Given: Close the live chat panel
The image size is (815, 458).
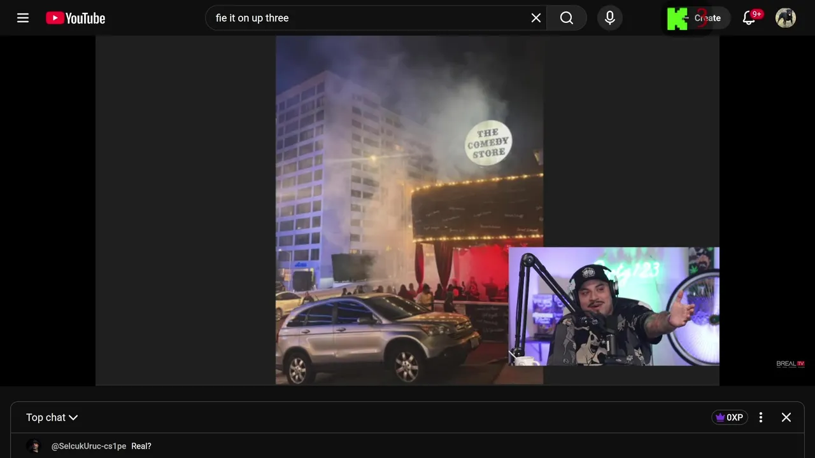Looking at the screenshot, I should [786, 417].
